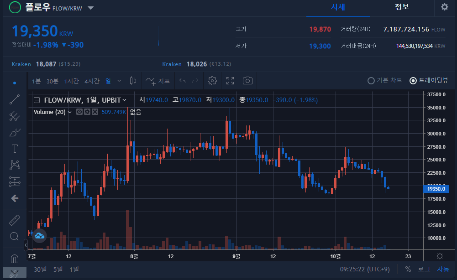Select the 1분 interval

(x=36, y=81)
